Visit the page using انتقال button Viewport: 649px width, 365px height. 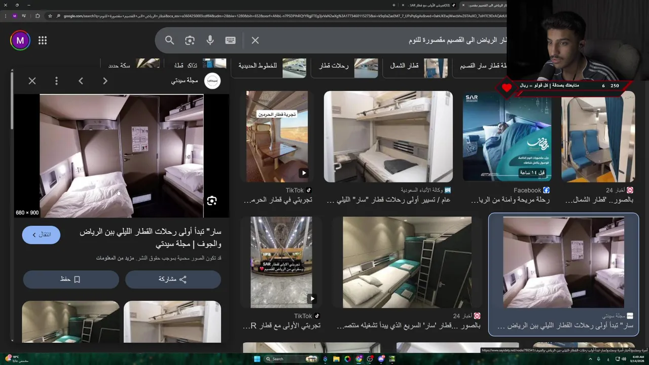point(41,235)
